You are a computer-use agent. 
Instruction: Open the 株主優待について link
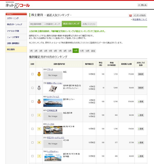click(140, 20)
